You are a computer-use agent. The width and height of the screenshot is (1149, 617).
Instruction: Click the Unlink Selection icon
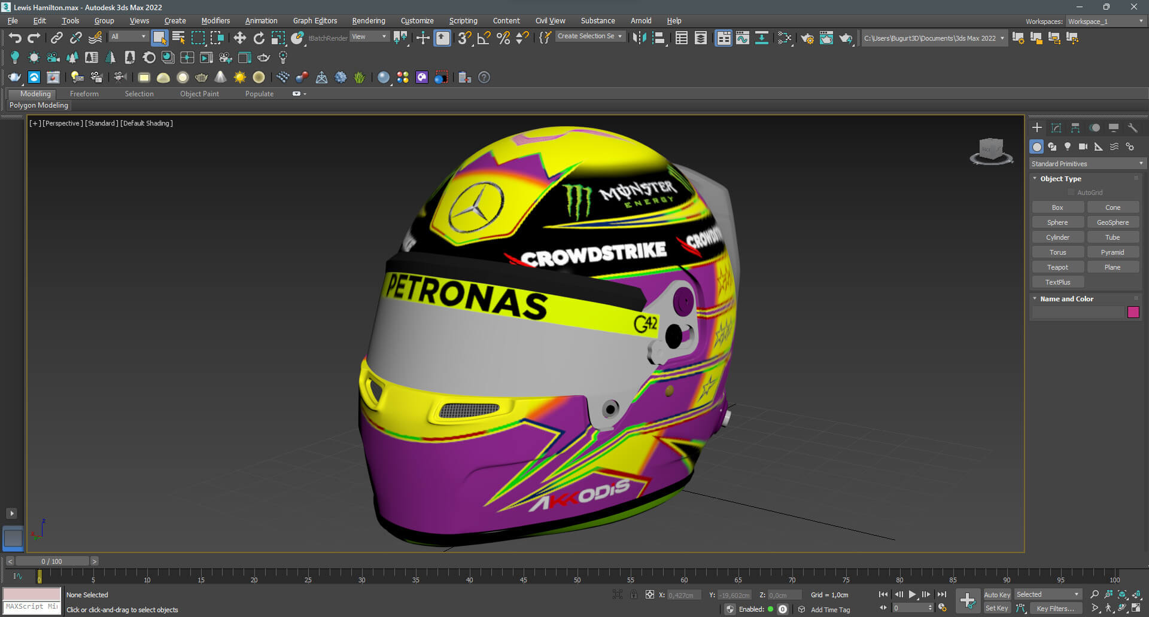point(75,38)
